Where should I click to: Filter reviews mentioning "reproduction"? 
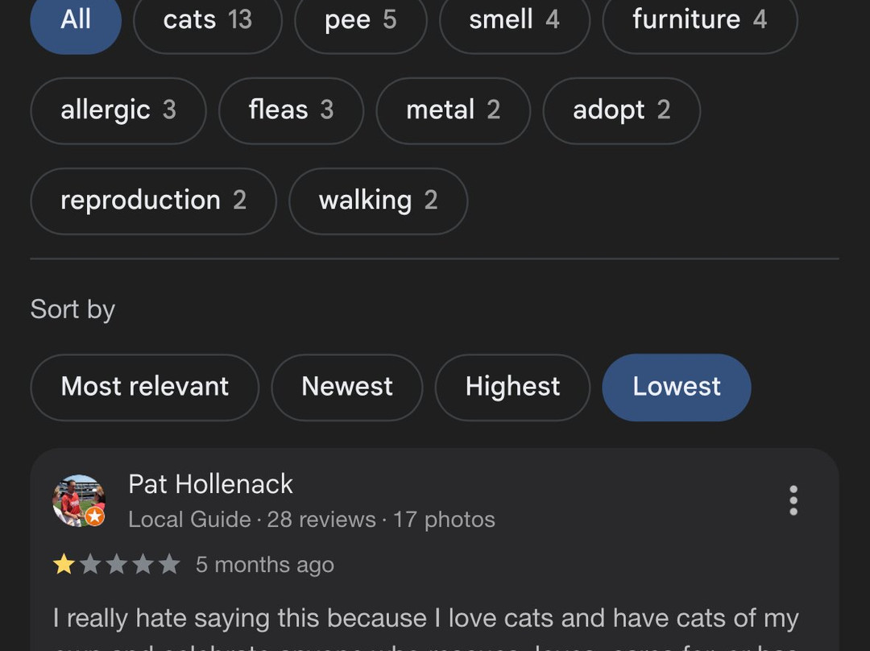pos(153,201)
